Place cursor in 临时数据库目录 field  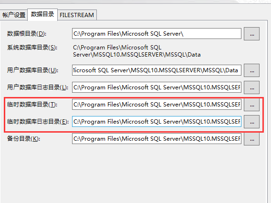(156, 104)
